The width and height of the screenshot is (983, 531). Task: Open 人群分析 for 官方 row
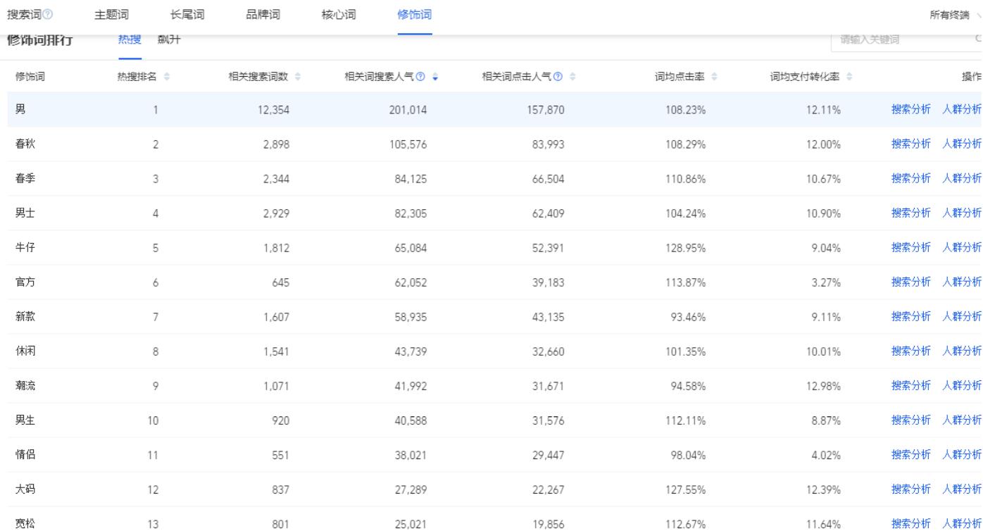[962, 282]
